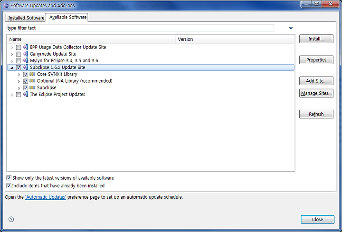342x232 pixels.
Task: Uncheck the Subclipse feature checkbox
Action: pyautogui.click(x=26, y=88)
